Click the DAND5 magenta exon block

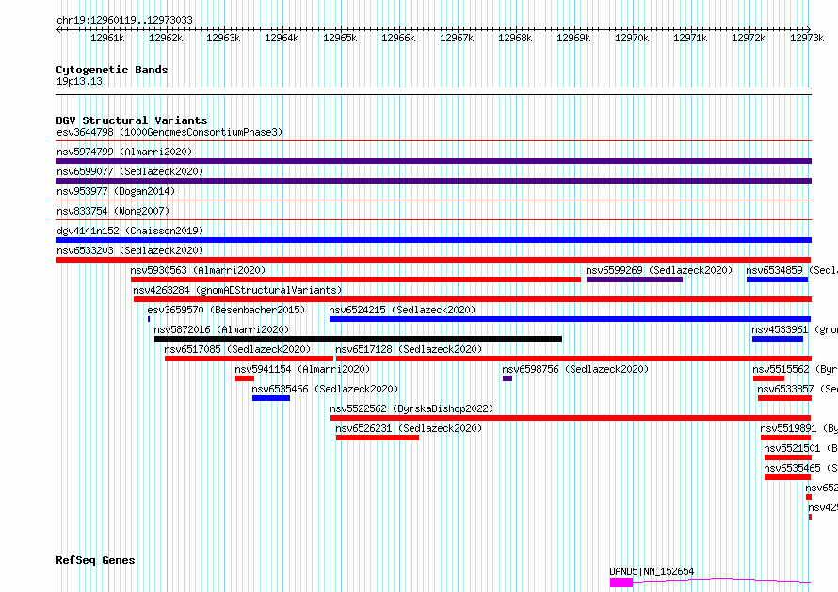coord(621,583)
